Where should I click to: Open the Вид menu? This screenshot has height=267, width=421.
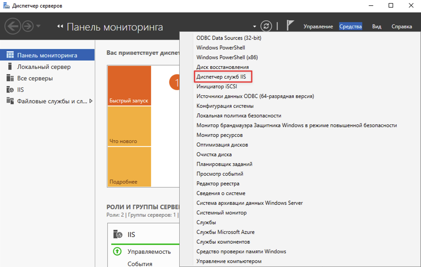tap(376, 26)
